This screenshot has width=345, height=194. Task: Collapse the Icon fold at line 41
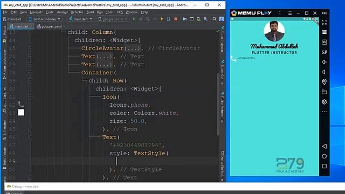(x=30, y=97)
